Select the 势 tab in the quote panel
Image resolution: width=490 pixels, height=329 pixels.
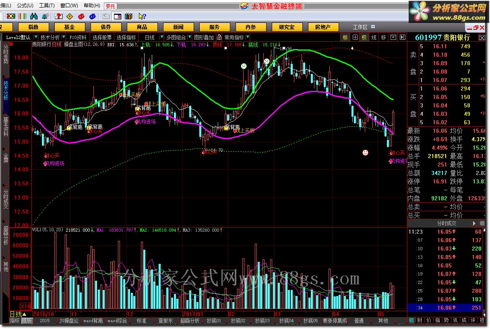click(447, 321)
